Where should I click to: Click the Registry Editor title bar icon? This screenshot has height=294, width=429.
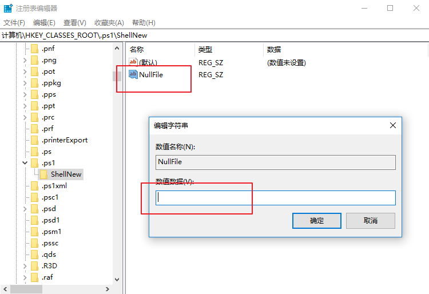(x=8, y=9)
